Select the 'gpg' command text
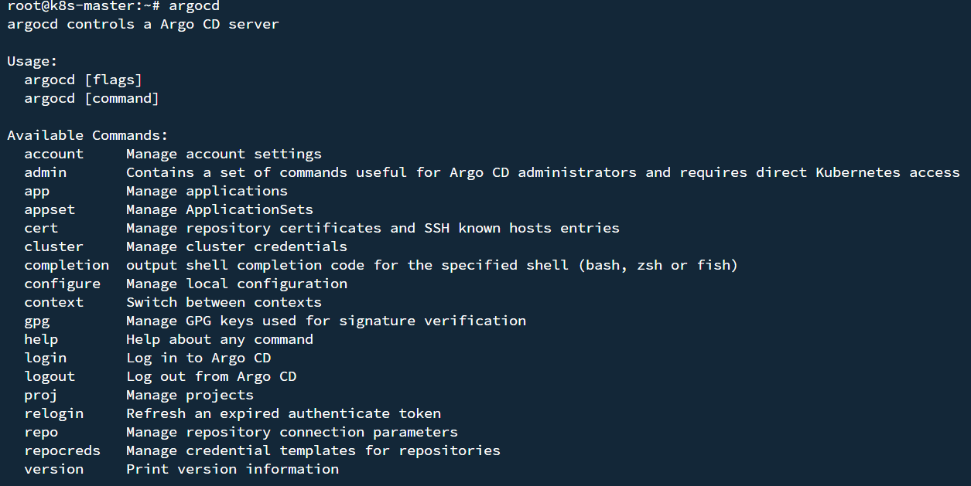 pyautogui.click(x=36, y=321)
